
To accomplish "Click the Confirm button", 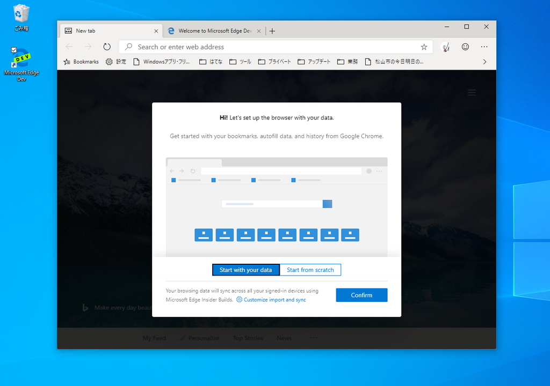I will (x=361, y=295).
